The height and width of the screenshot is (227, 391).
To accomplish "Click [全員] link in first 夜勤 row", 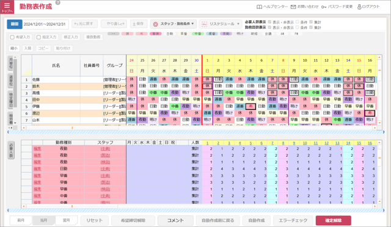I will [105, 149].
